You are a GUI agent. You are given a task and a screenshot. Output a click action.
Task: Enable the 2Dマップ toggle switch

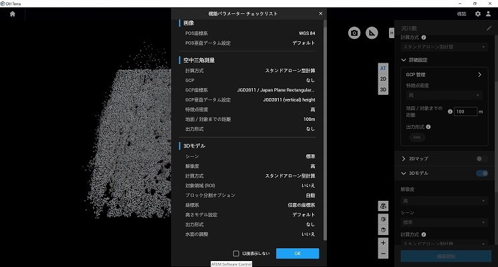[x=481, y=159]
